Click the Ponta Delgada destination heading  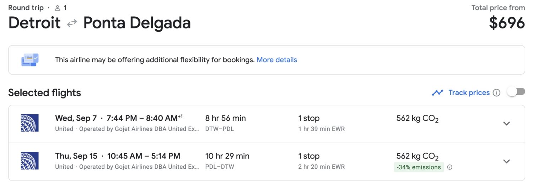tap(137, 23)
